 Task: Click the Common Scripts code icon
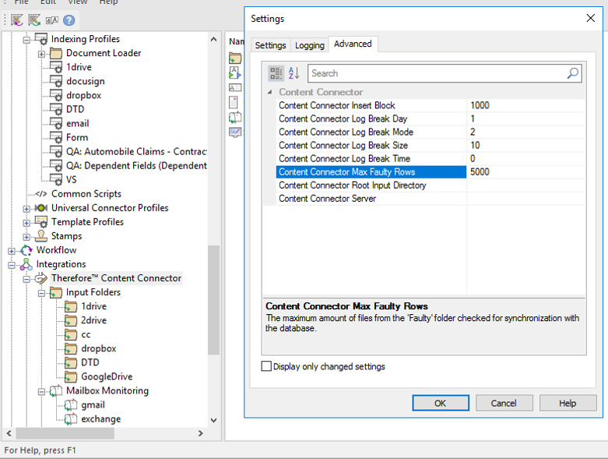[41, 194]
